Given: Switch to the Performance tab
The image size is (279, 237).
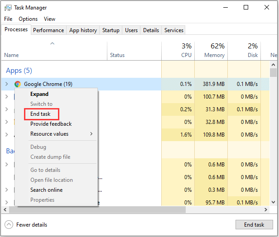Looking at the screenshot, I should (48, 30).
